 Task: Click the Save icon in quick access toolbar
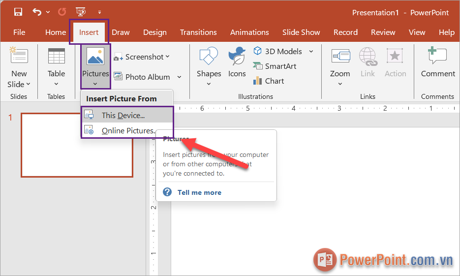pos(18,12)
